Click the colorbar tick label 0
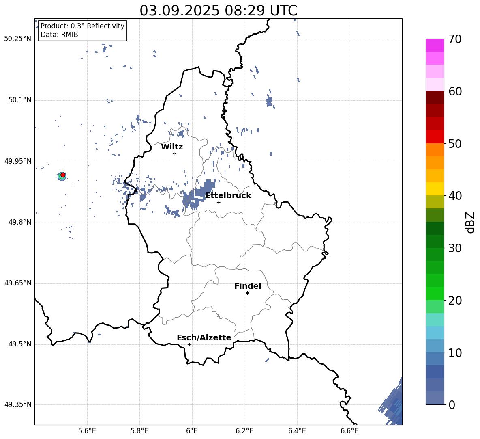 click(452, 404)
